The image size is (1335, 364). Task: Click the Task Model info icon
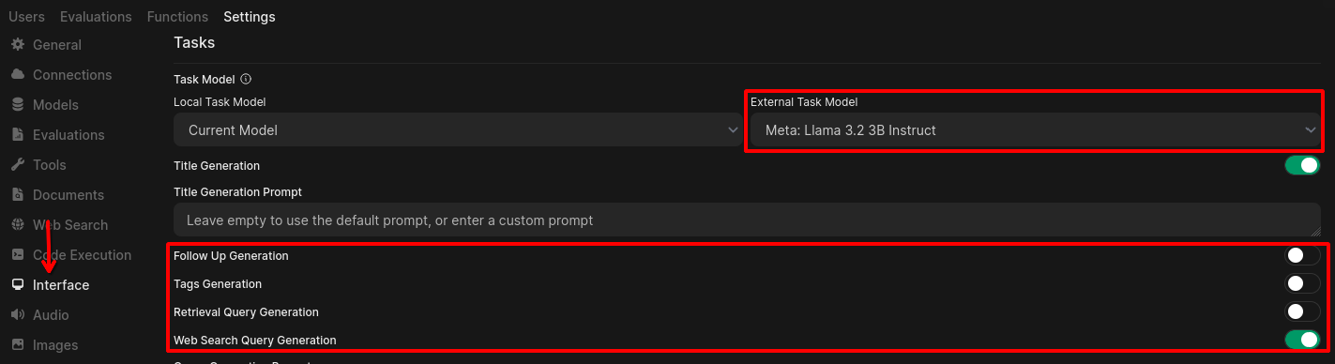tap(246, 80)
